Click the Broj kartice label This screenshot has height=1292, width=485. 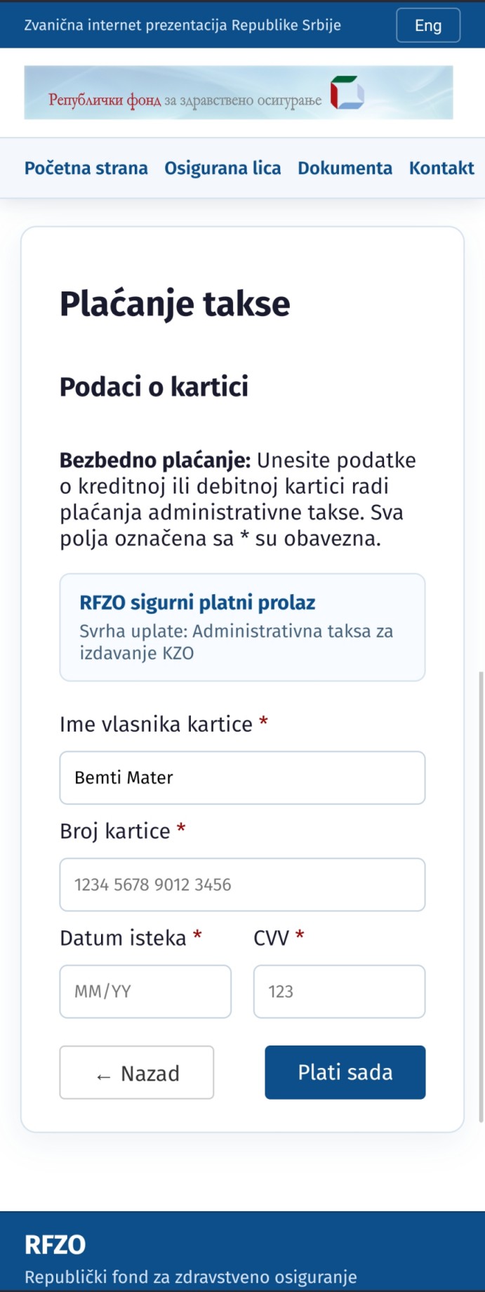(x=115, y=831)
